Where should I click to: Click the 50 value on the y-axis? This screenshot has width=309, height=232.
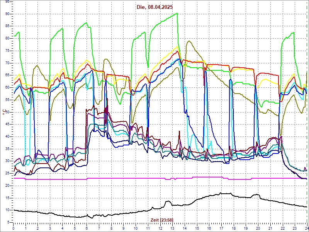pos(7,112)
